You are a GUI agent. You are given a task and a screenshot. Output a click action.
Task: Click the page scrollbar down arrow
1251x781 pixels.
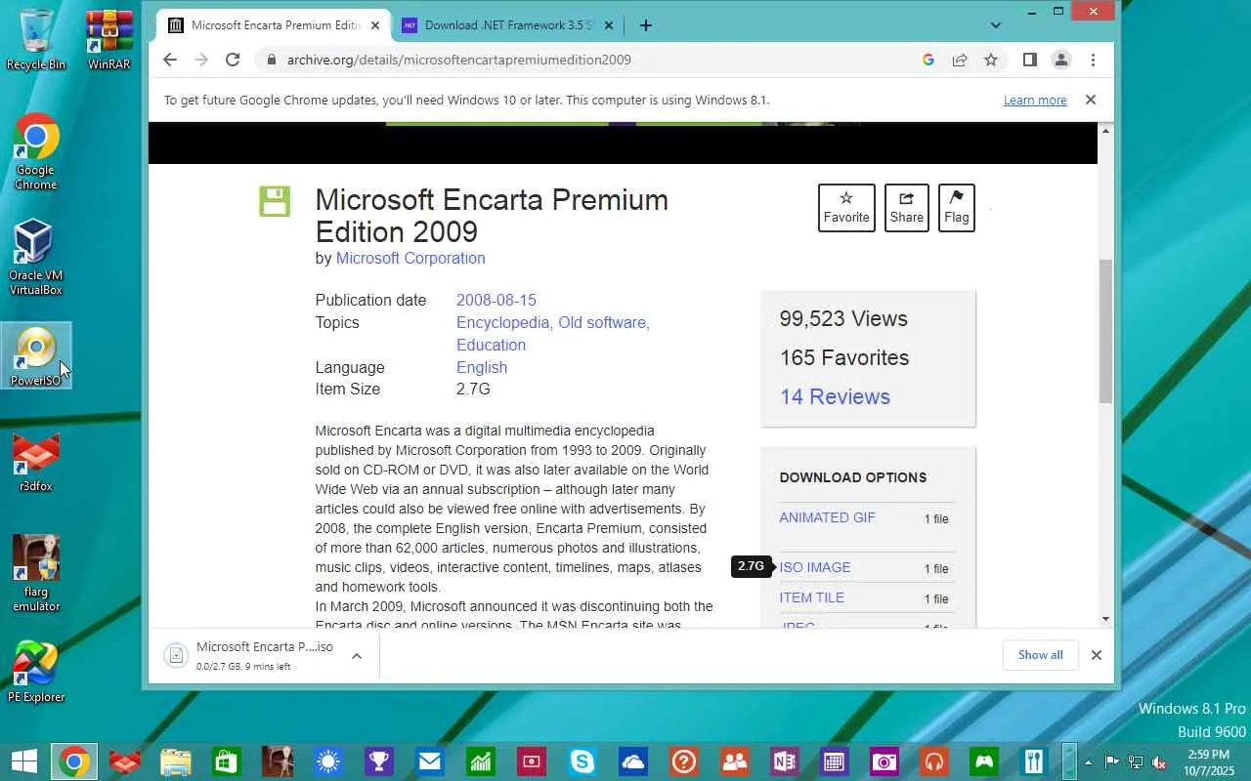pos(1105,618)
